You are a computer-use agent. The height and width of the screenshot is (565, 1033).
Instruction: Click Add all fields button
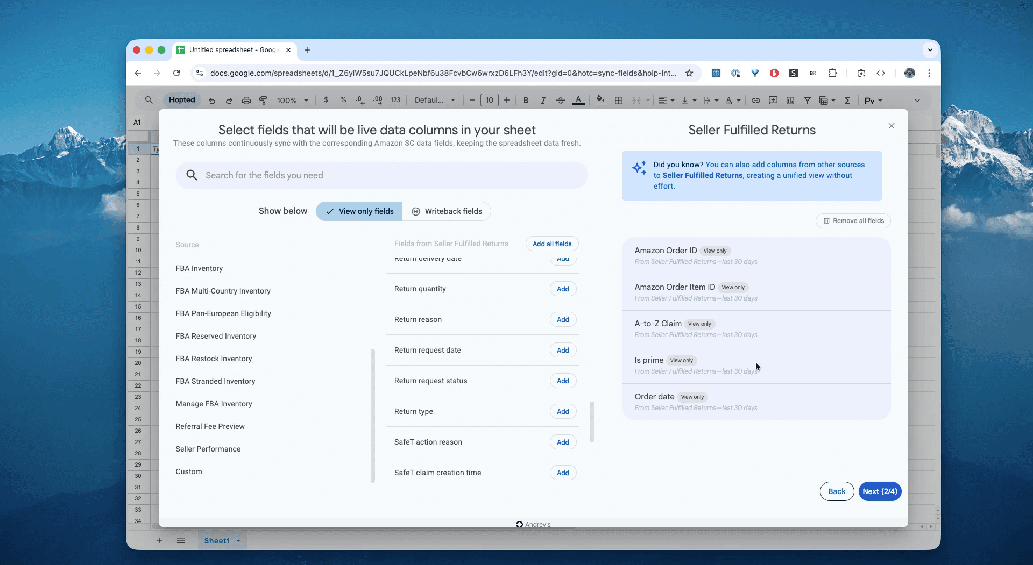552,244
